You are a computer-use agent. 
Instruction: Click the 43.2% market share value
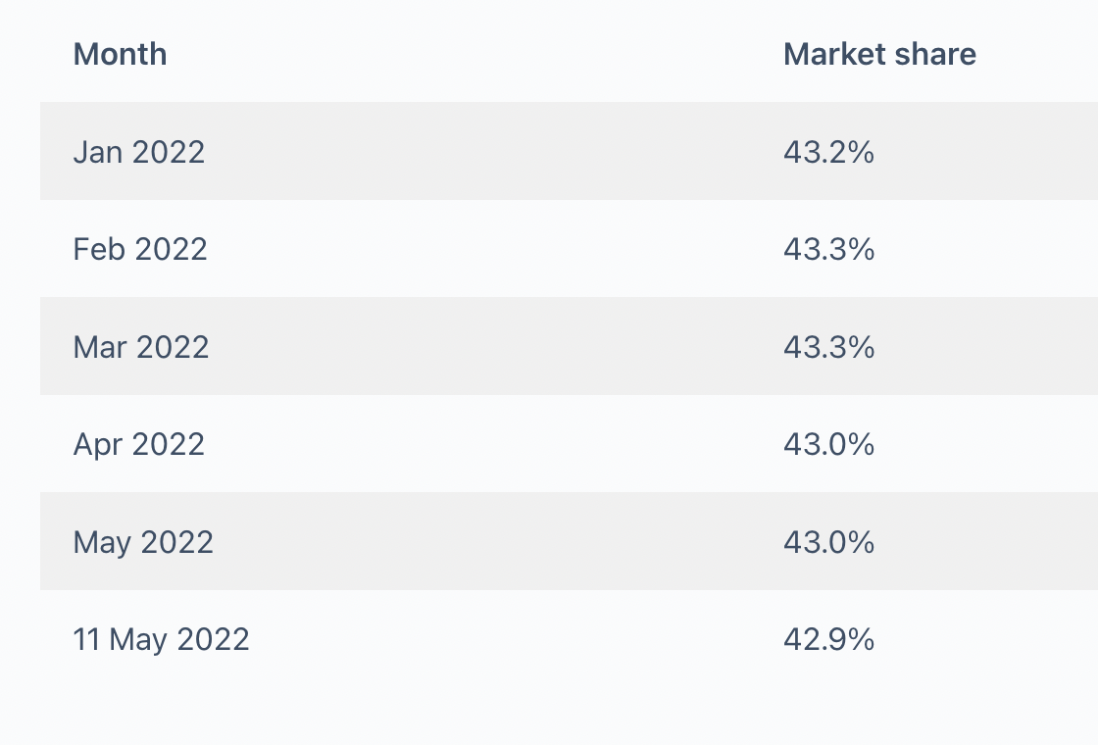click(x=828, y=152)
